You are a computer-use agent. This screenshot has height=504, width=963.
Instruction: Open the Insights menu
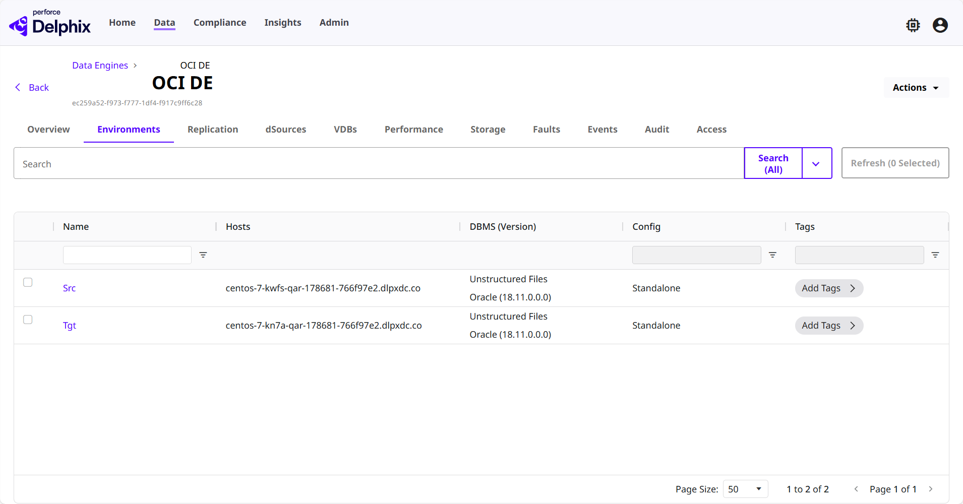click(x=283, y=23)
